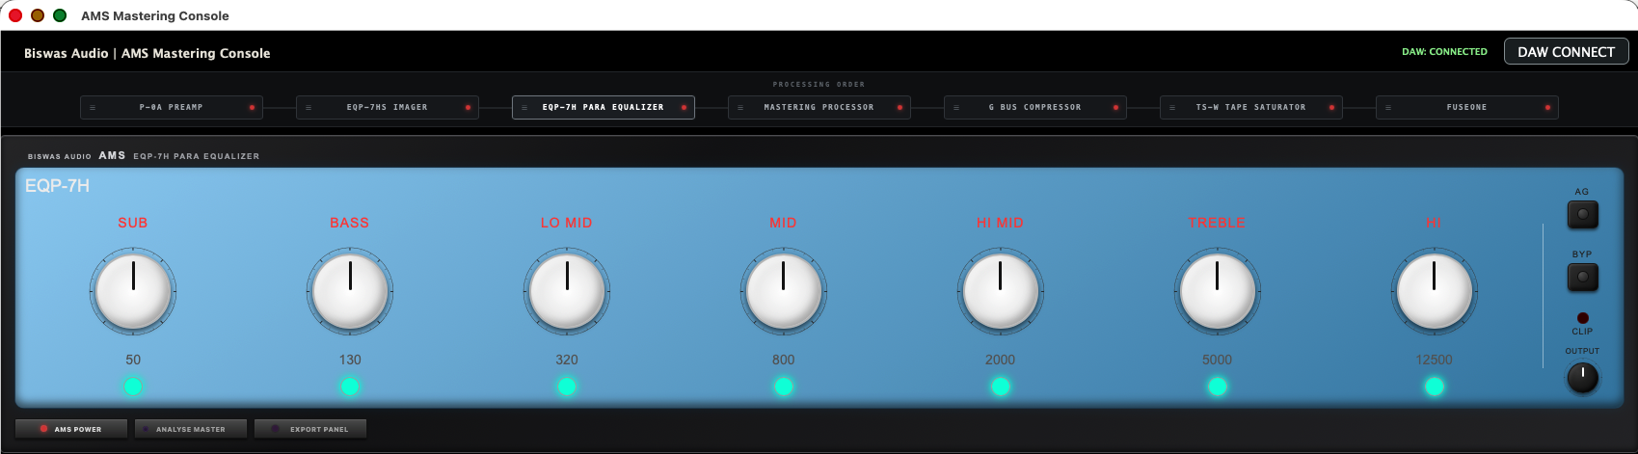Click the DAW: CONNECTED status text

point(1444,52)
